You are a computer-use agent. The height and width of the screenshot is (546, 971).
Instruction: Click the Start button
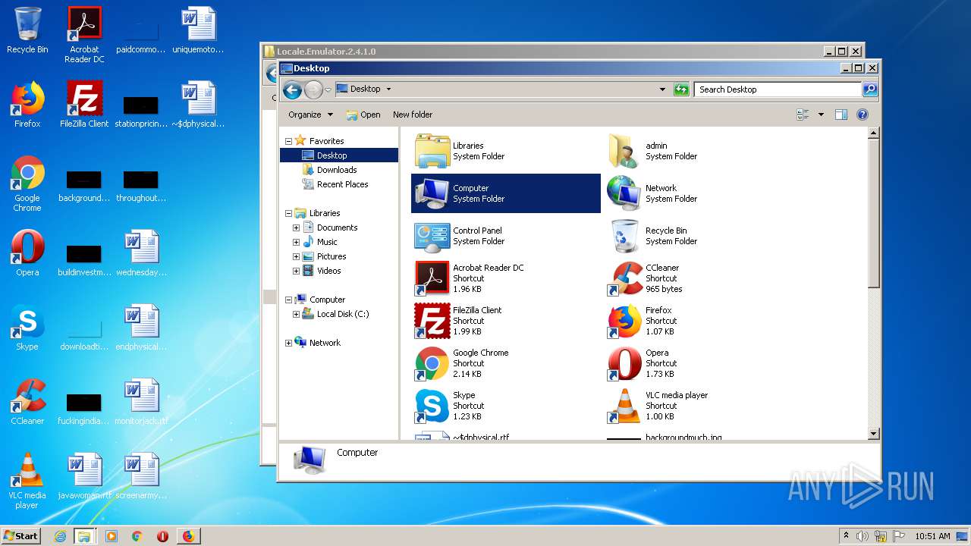point(21,536)
